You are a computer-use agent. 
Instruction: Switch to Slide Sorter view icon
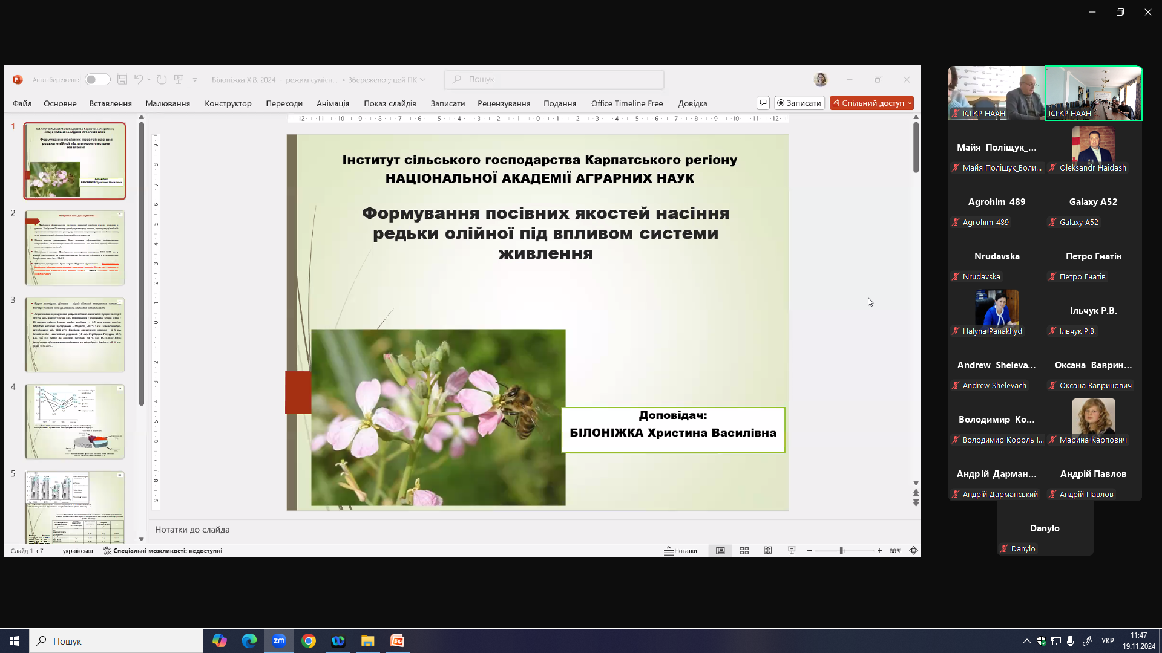pyautogui.click(x=744, y=551)
